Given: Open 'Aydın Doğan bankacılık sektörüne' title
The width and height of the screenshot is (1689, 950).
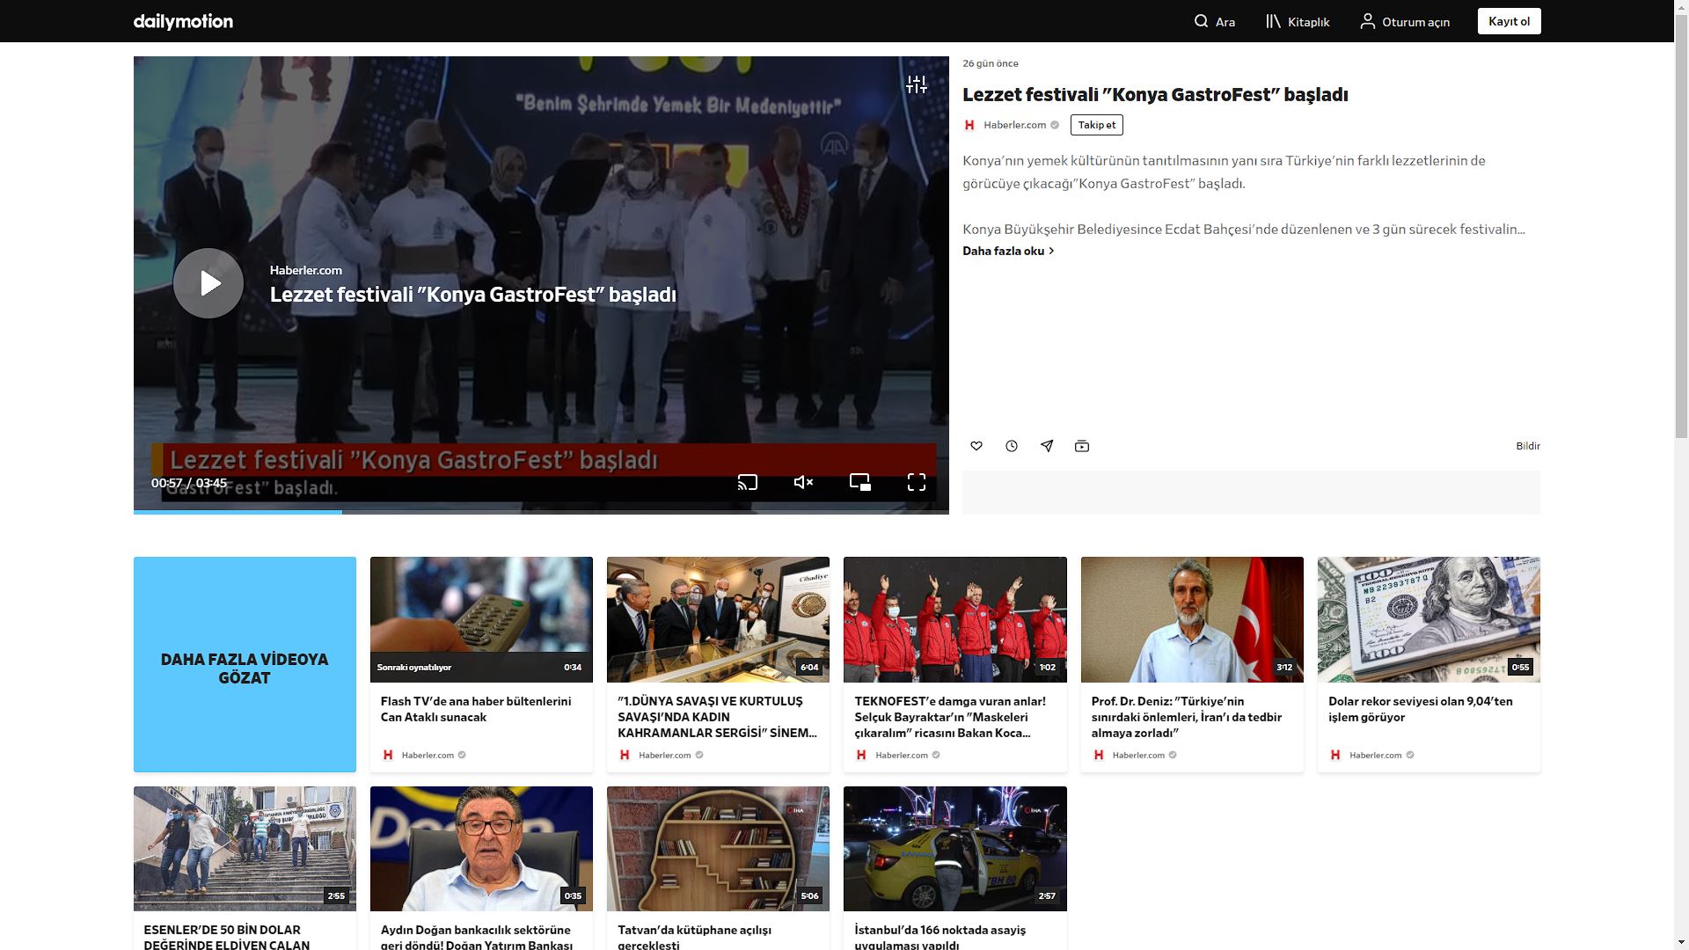Looking at the screenshot, I should click(x=477, y=937).
